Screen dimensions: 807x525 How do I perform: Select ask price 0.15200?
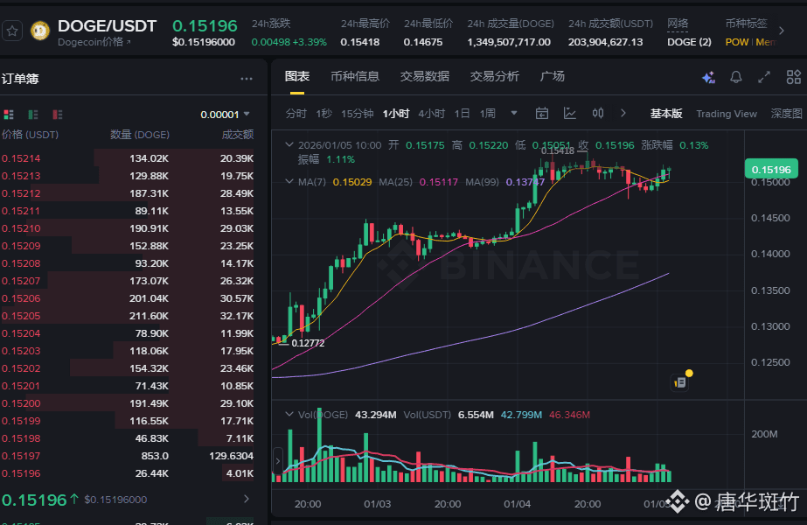pyautogui.click(x=21, y=403)
